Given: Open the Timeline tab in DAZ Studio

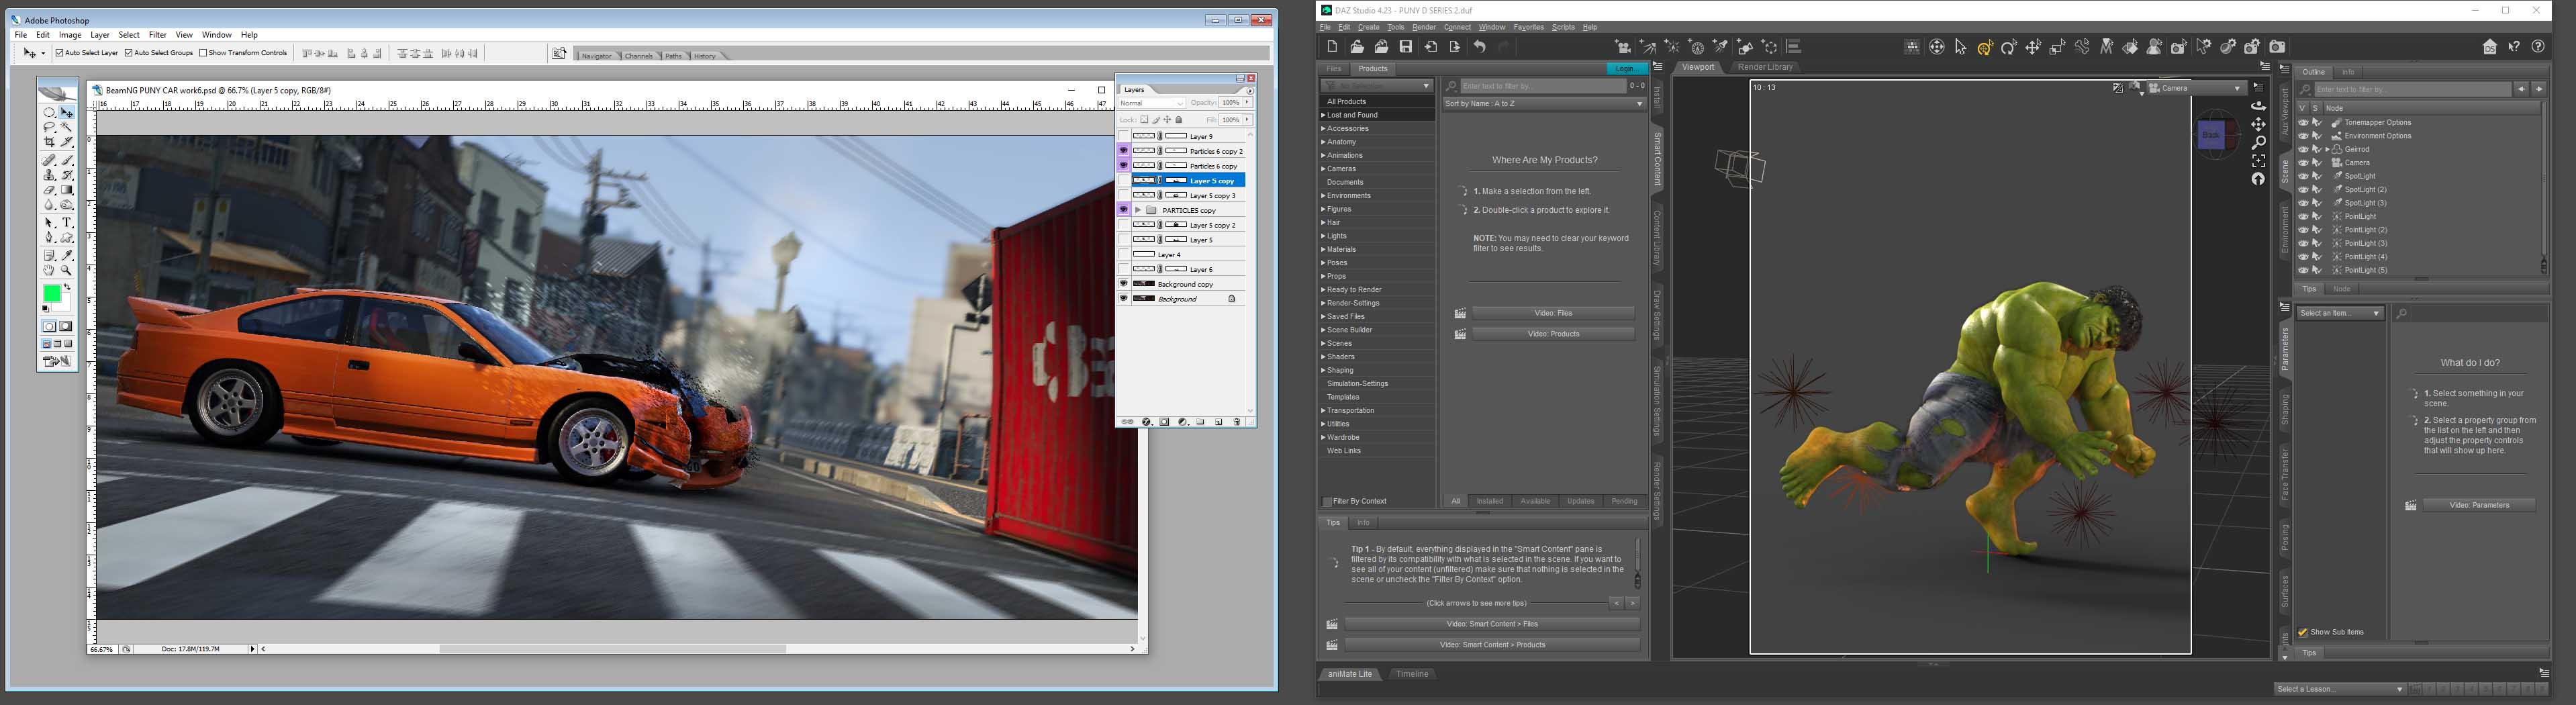Looking at the screenshot, I should click(x=1412, y=674).
